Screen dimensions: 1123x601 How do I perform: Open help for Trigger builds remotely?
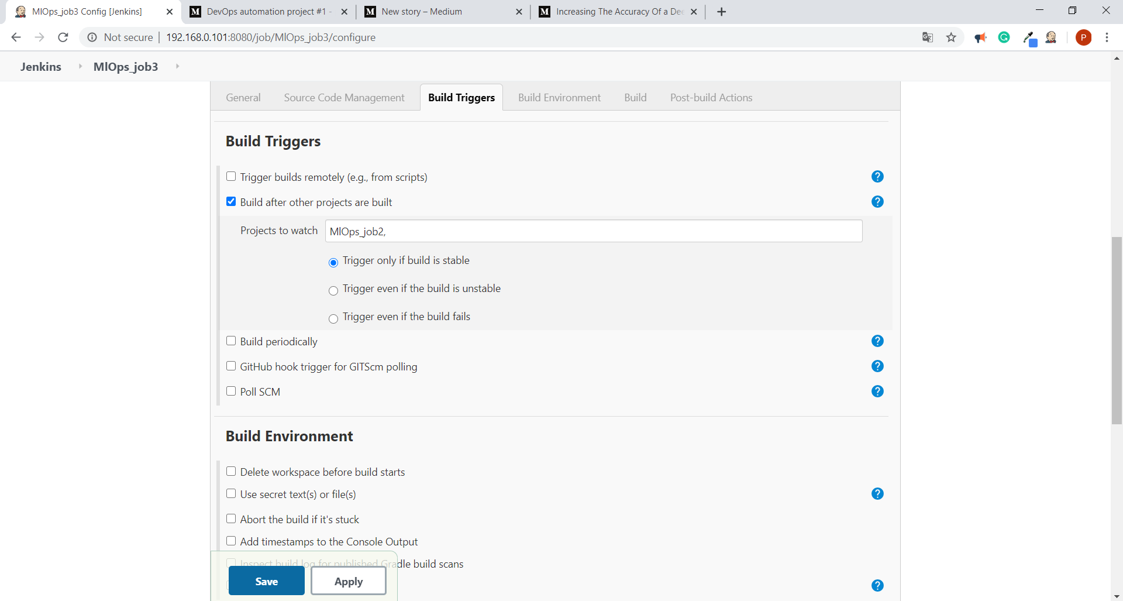point(877,177)
